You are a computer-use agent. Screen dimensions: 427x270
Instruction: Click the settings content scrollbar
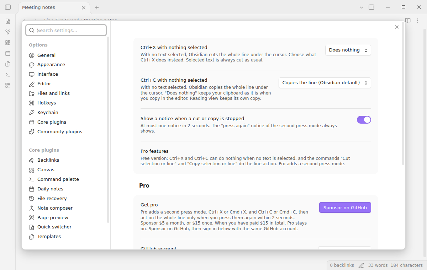(x=403, y=93)
